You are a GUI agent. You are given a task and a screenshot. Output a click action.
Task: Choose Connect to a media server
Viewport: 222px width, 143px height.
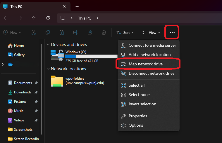click(149, 45)
